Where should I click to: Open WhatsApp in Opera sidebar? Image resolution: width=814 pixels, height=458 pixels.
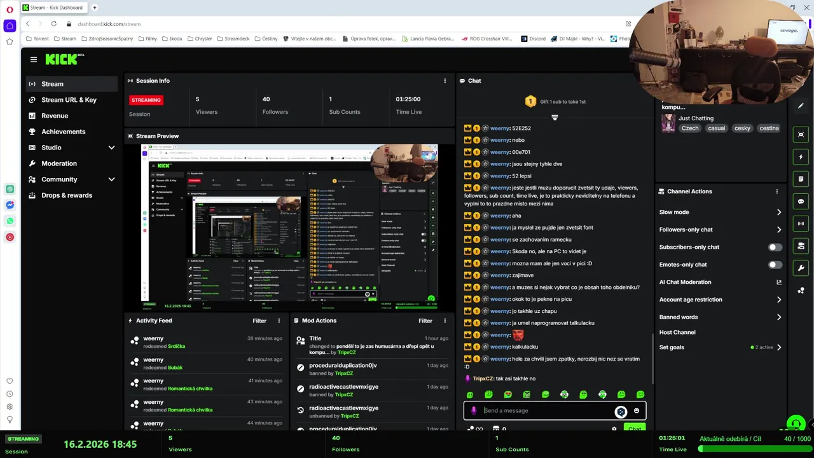10,221
